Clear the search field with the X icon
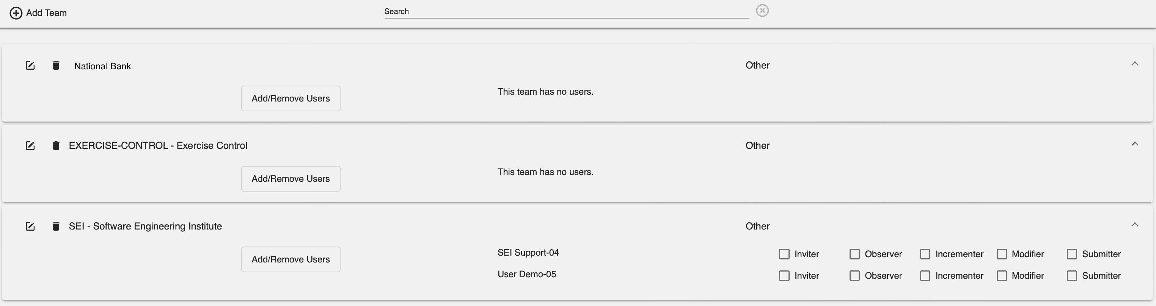This screenshot has height=306, width=1156. [762, 10]
